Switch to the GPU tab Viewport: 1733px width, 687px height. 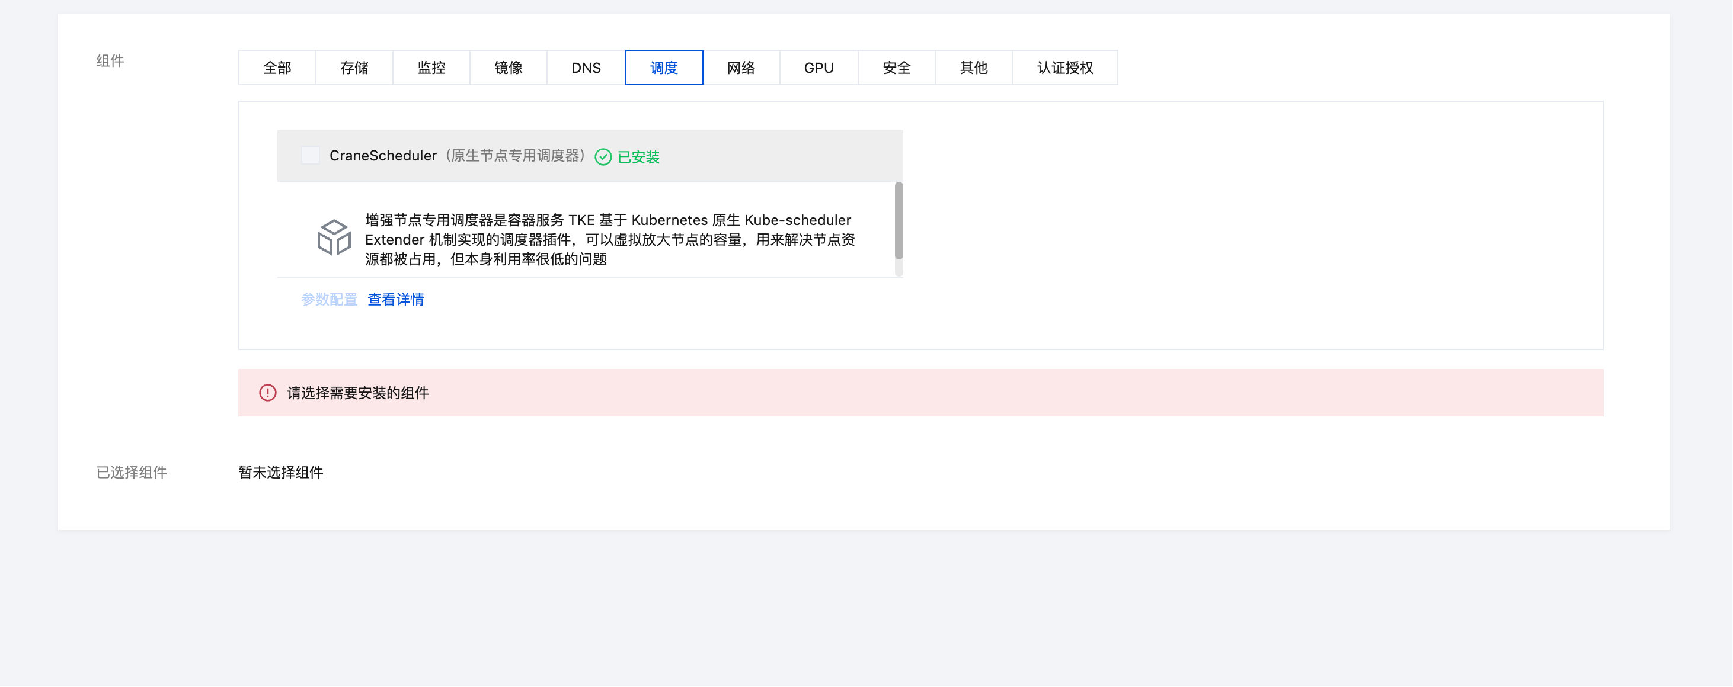(x=818, y=68)
